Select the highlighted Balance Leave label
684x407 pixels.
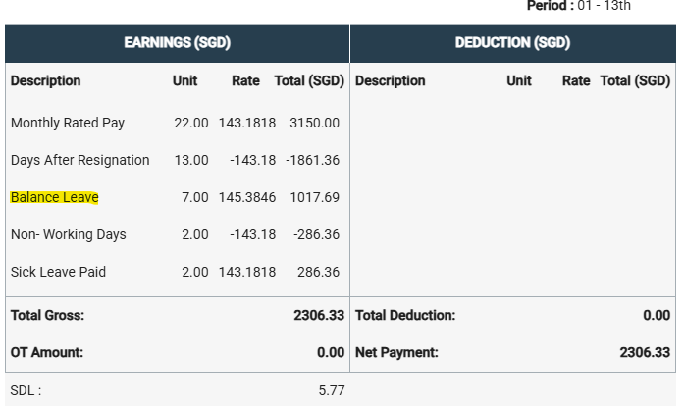click(55, 197)
